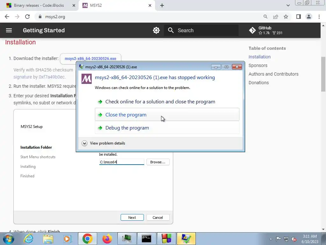Share this page icon
The width and height of the screenshot is (326, 245).
(276, 17)
